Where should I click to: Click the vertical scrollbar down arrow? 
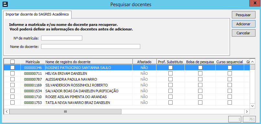(x=252, y=106)
